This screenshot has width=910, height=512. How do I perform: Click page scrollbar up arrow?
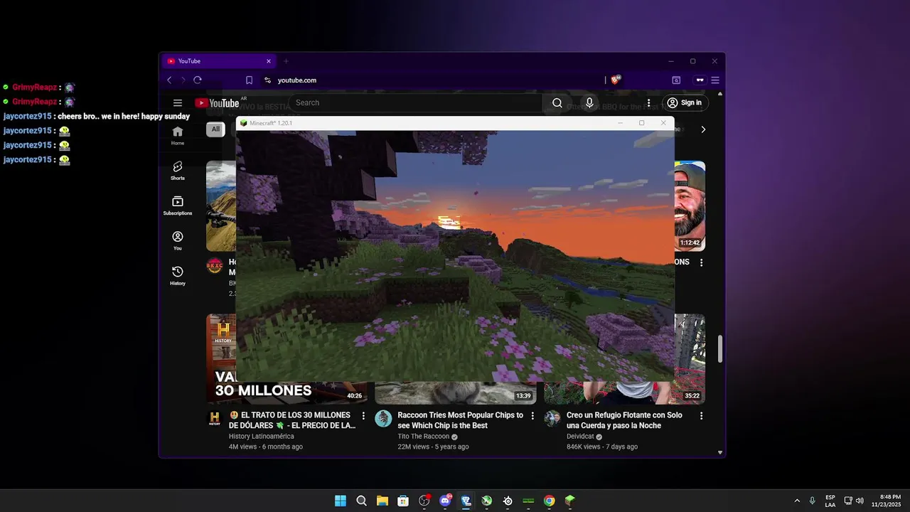coord(720,94)
